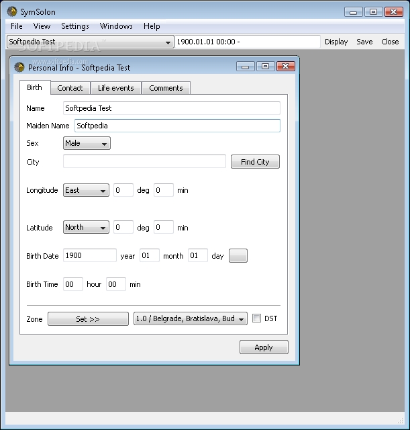Click the Apply button
Image resolution: width=410 pixels, height=430 pixels.
(264, 347)
